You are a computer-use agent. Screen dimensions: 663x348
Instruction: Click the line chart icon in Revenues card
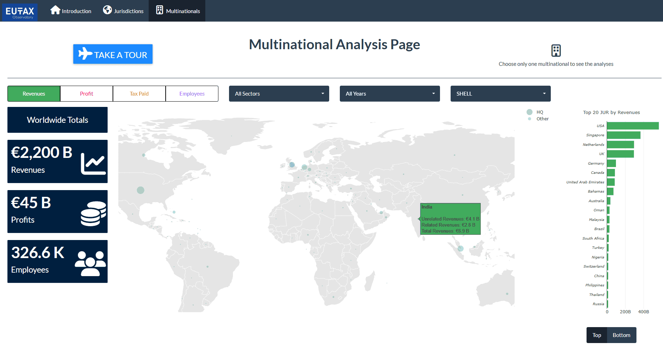pos(93,164)
